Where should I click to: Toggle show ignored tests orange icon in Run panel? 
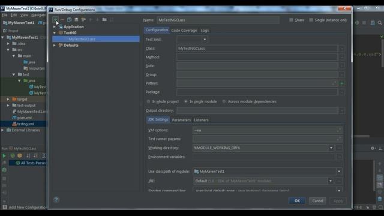point(20,156)
